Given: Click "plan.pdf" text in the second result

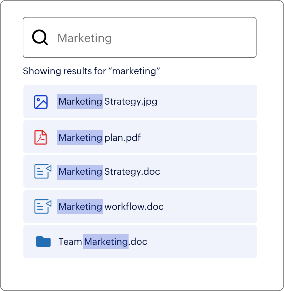Looking at the screenshot, I should (122, 137).
